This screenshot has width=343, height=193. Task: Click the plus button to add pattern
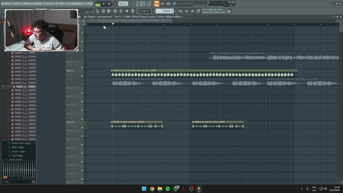[175, 11]
